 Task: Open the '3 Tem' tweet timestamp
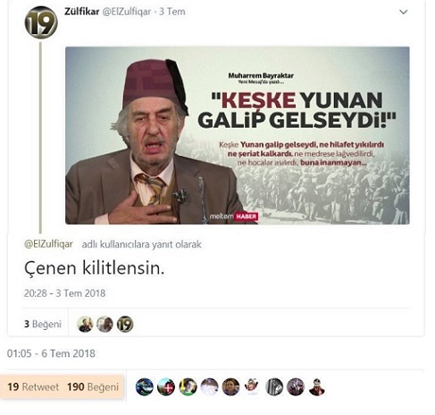(x=172, y=12)
